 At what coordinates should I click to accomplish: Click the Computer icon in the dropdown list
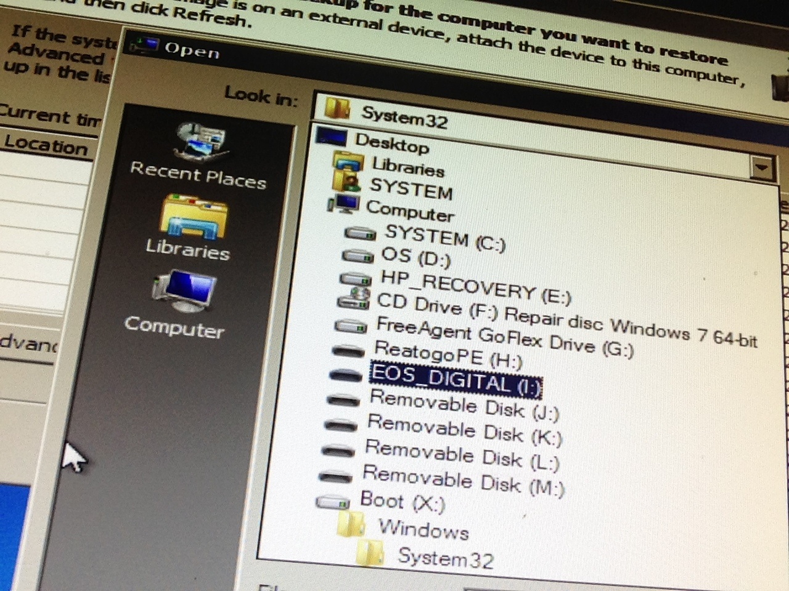[x=343, y=204]
